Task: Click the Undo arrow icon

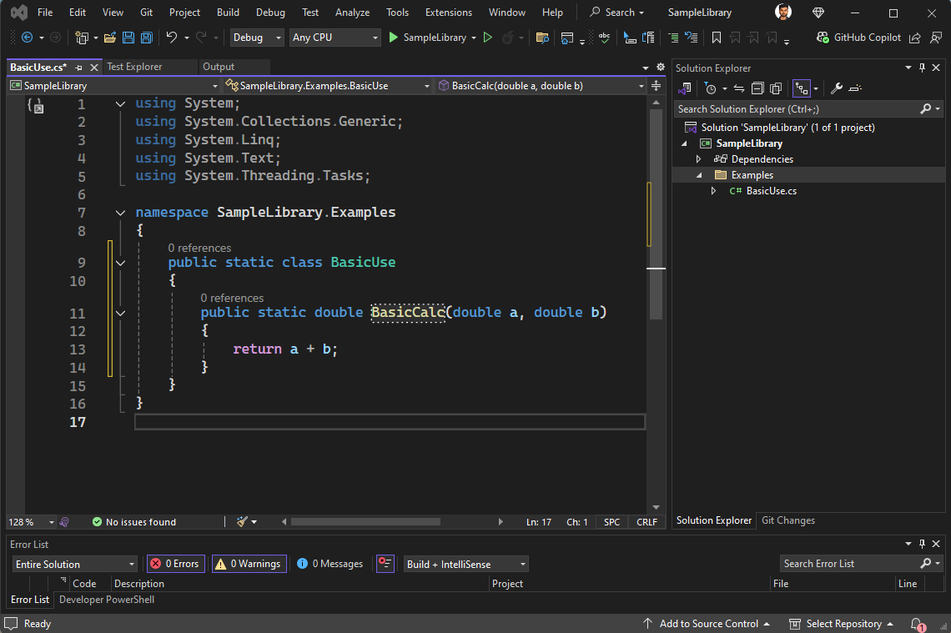Action: coord(172,38)
